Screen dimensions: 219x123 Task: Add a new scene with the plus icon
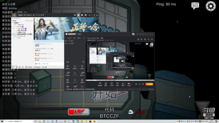click(84, 38)
